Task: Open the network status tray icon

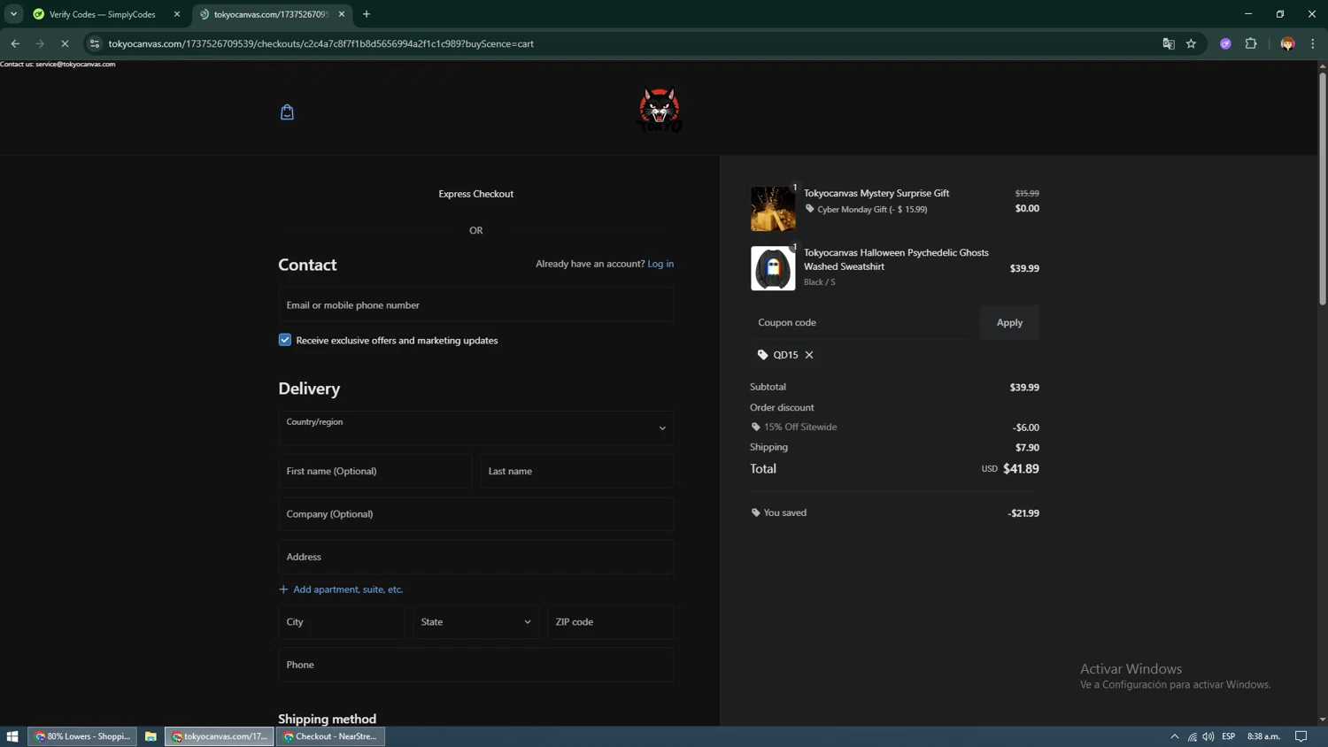Action: tap(1193, 736)
